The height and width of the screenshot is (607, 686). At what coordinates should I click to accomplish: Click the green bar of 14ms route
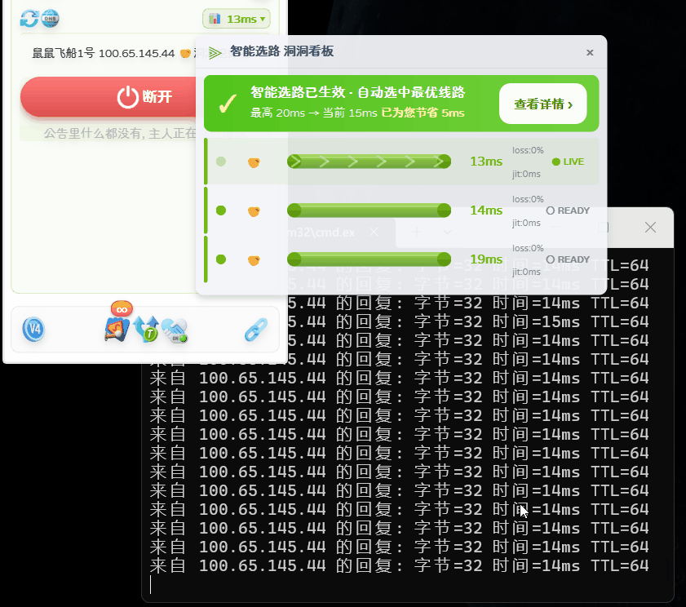[x=369, y=210]
